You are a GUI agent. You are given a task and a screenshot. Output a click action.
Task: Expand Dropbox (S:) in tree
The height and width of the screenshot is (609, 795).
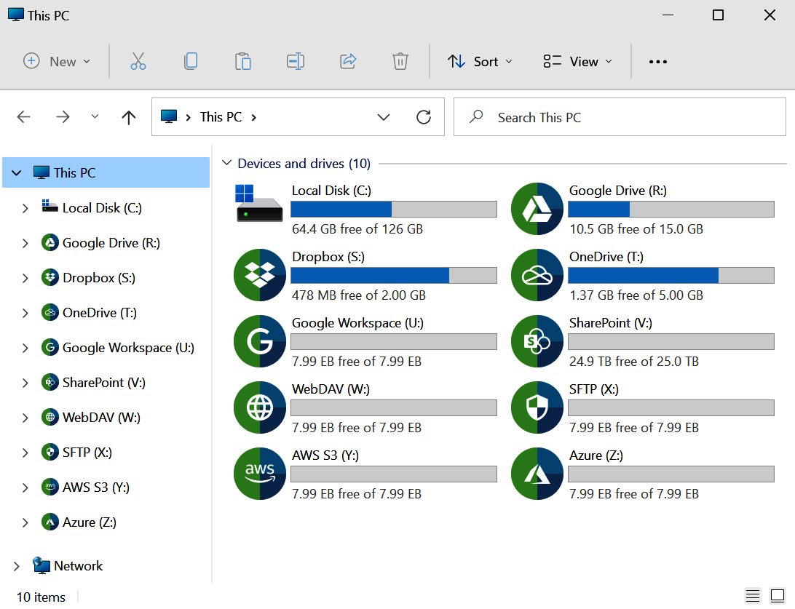coord(25,278)
